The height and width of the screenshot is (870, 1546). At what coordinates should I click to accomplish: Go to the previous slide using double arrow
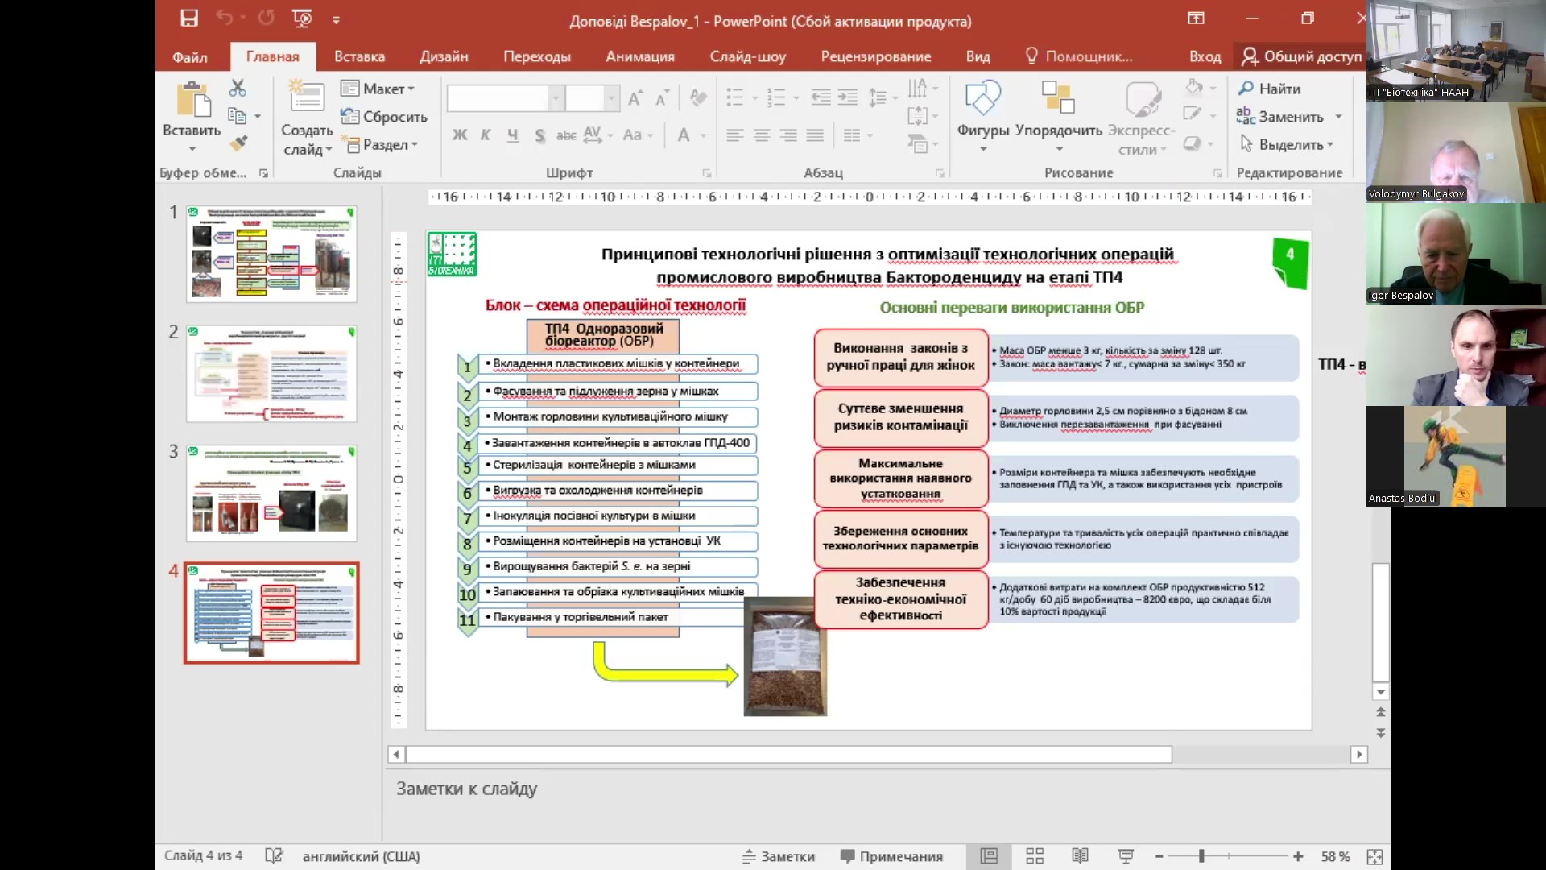click(1381, 712)
